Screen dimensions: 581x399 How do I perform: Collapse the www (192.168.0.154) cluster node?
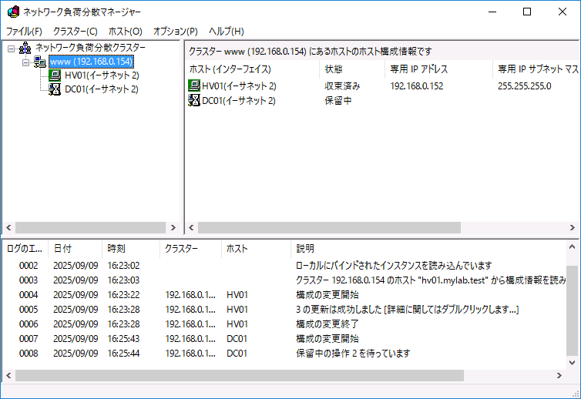point(25,62)
